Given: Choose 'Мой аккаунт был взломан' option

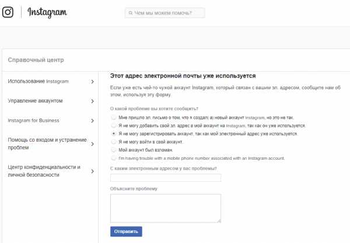Looking at the screenshot, I should [x=114, y=150].
